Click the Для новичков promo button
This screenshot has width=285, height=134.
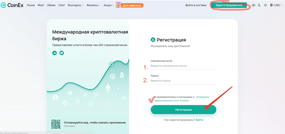point(132,5)
